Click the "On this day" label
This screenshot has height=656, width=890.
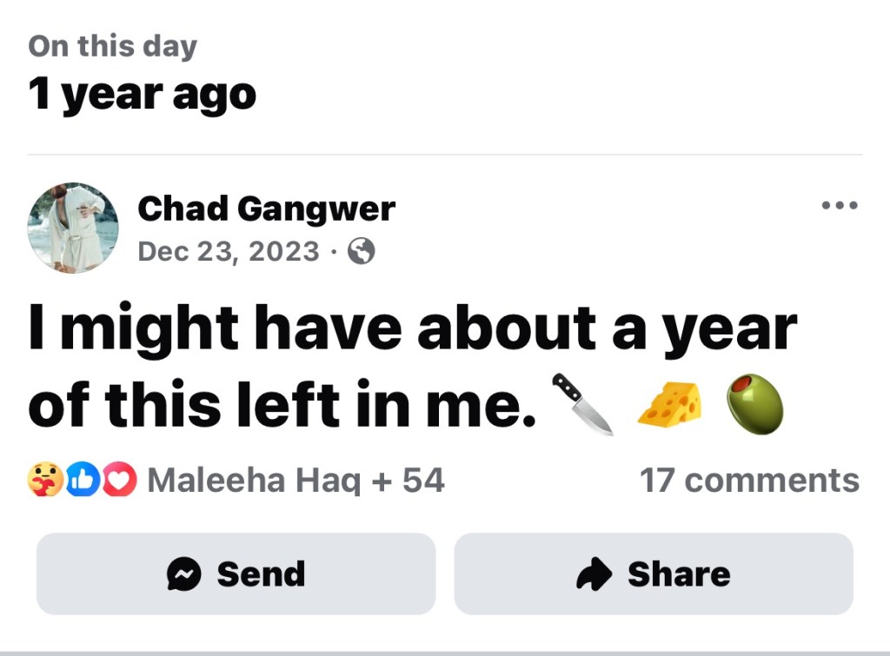coord(112,46)
